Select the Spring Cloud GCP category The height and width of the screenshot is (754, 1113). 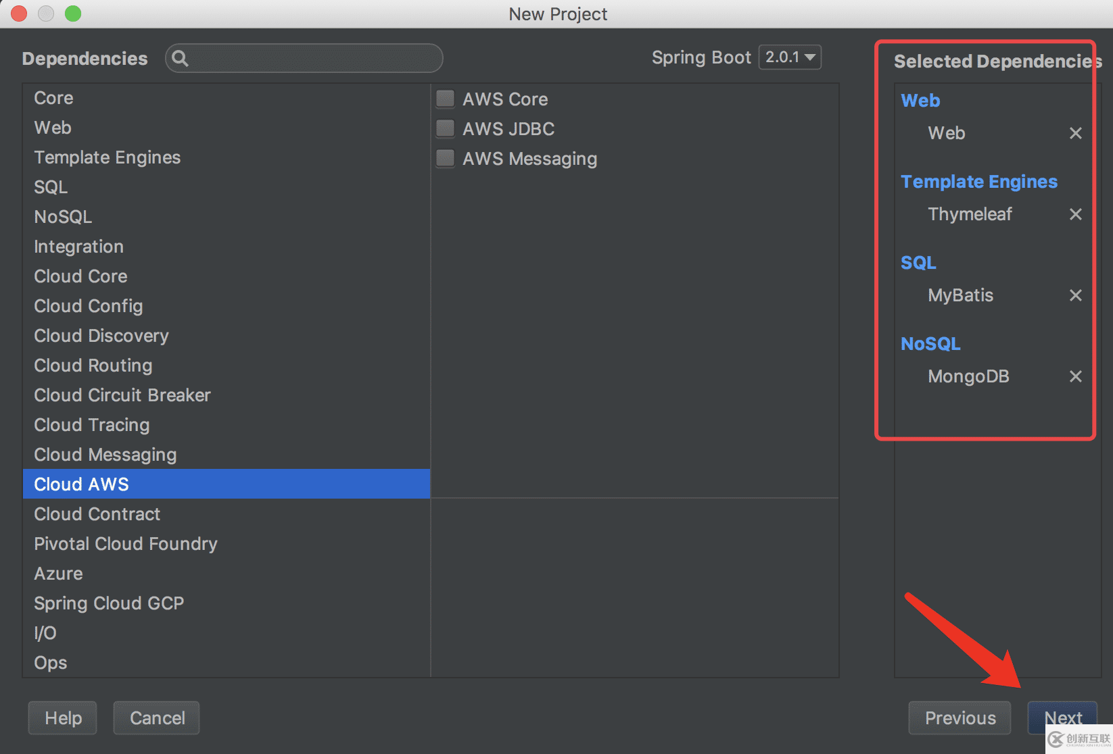pos(227,603)
